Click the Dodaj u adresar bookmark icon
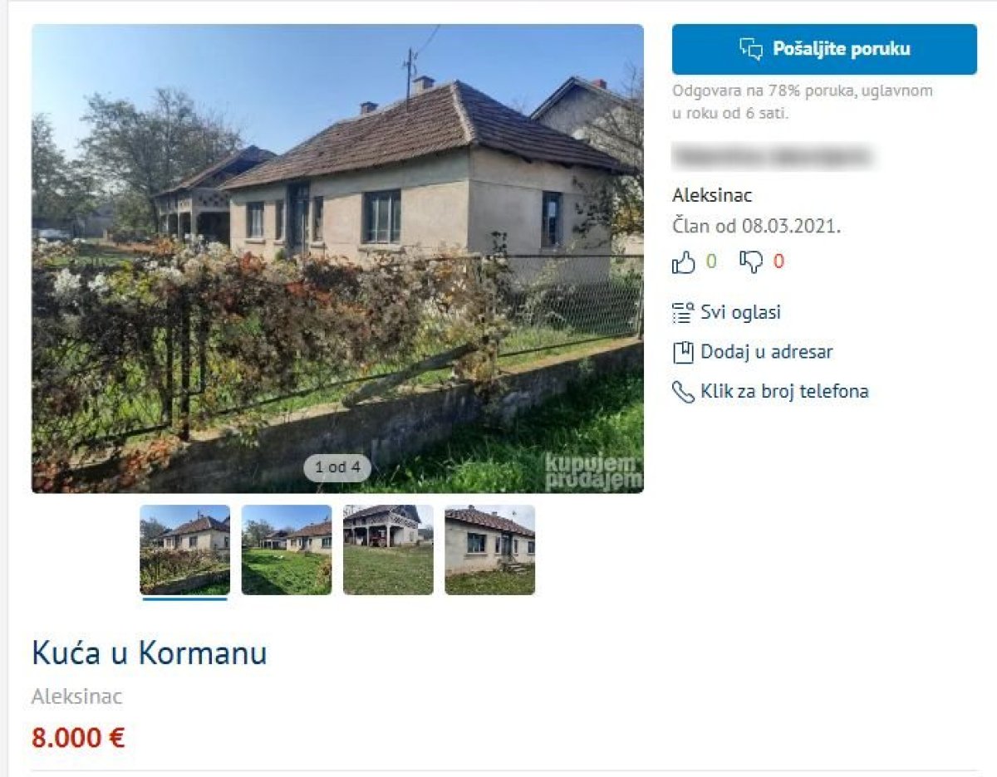 point(683,352)
